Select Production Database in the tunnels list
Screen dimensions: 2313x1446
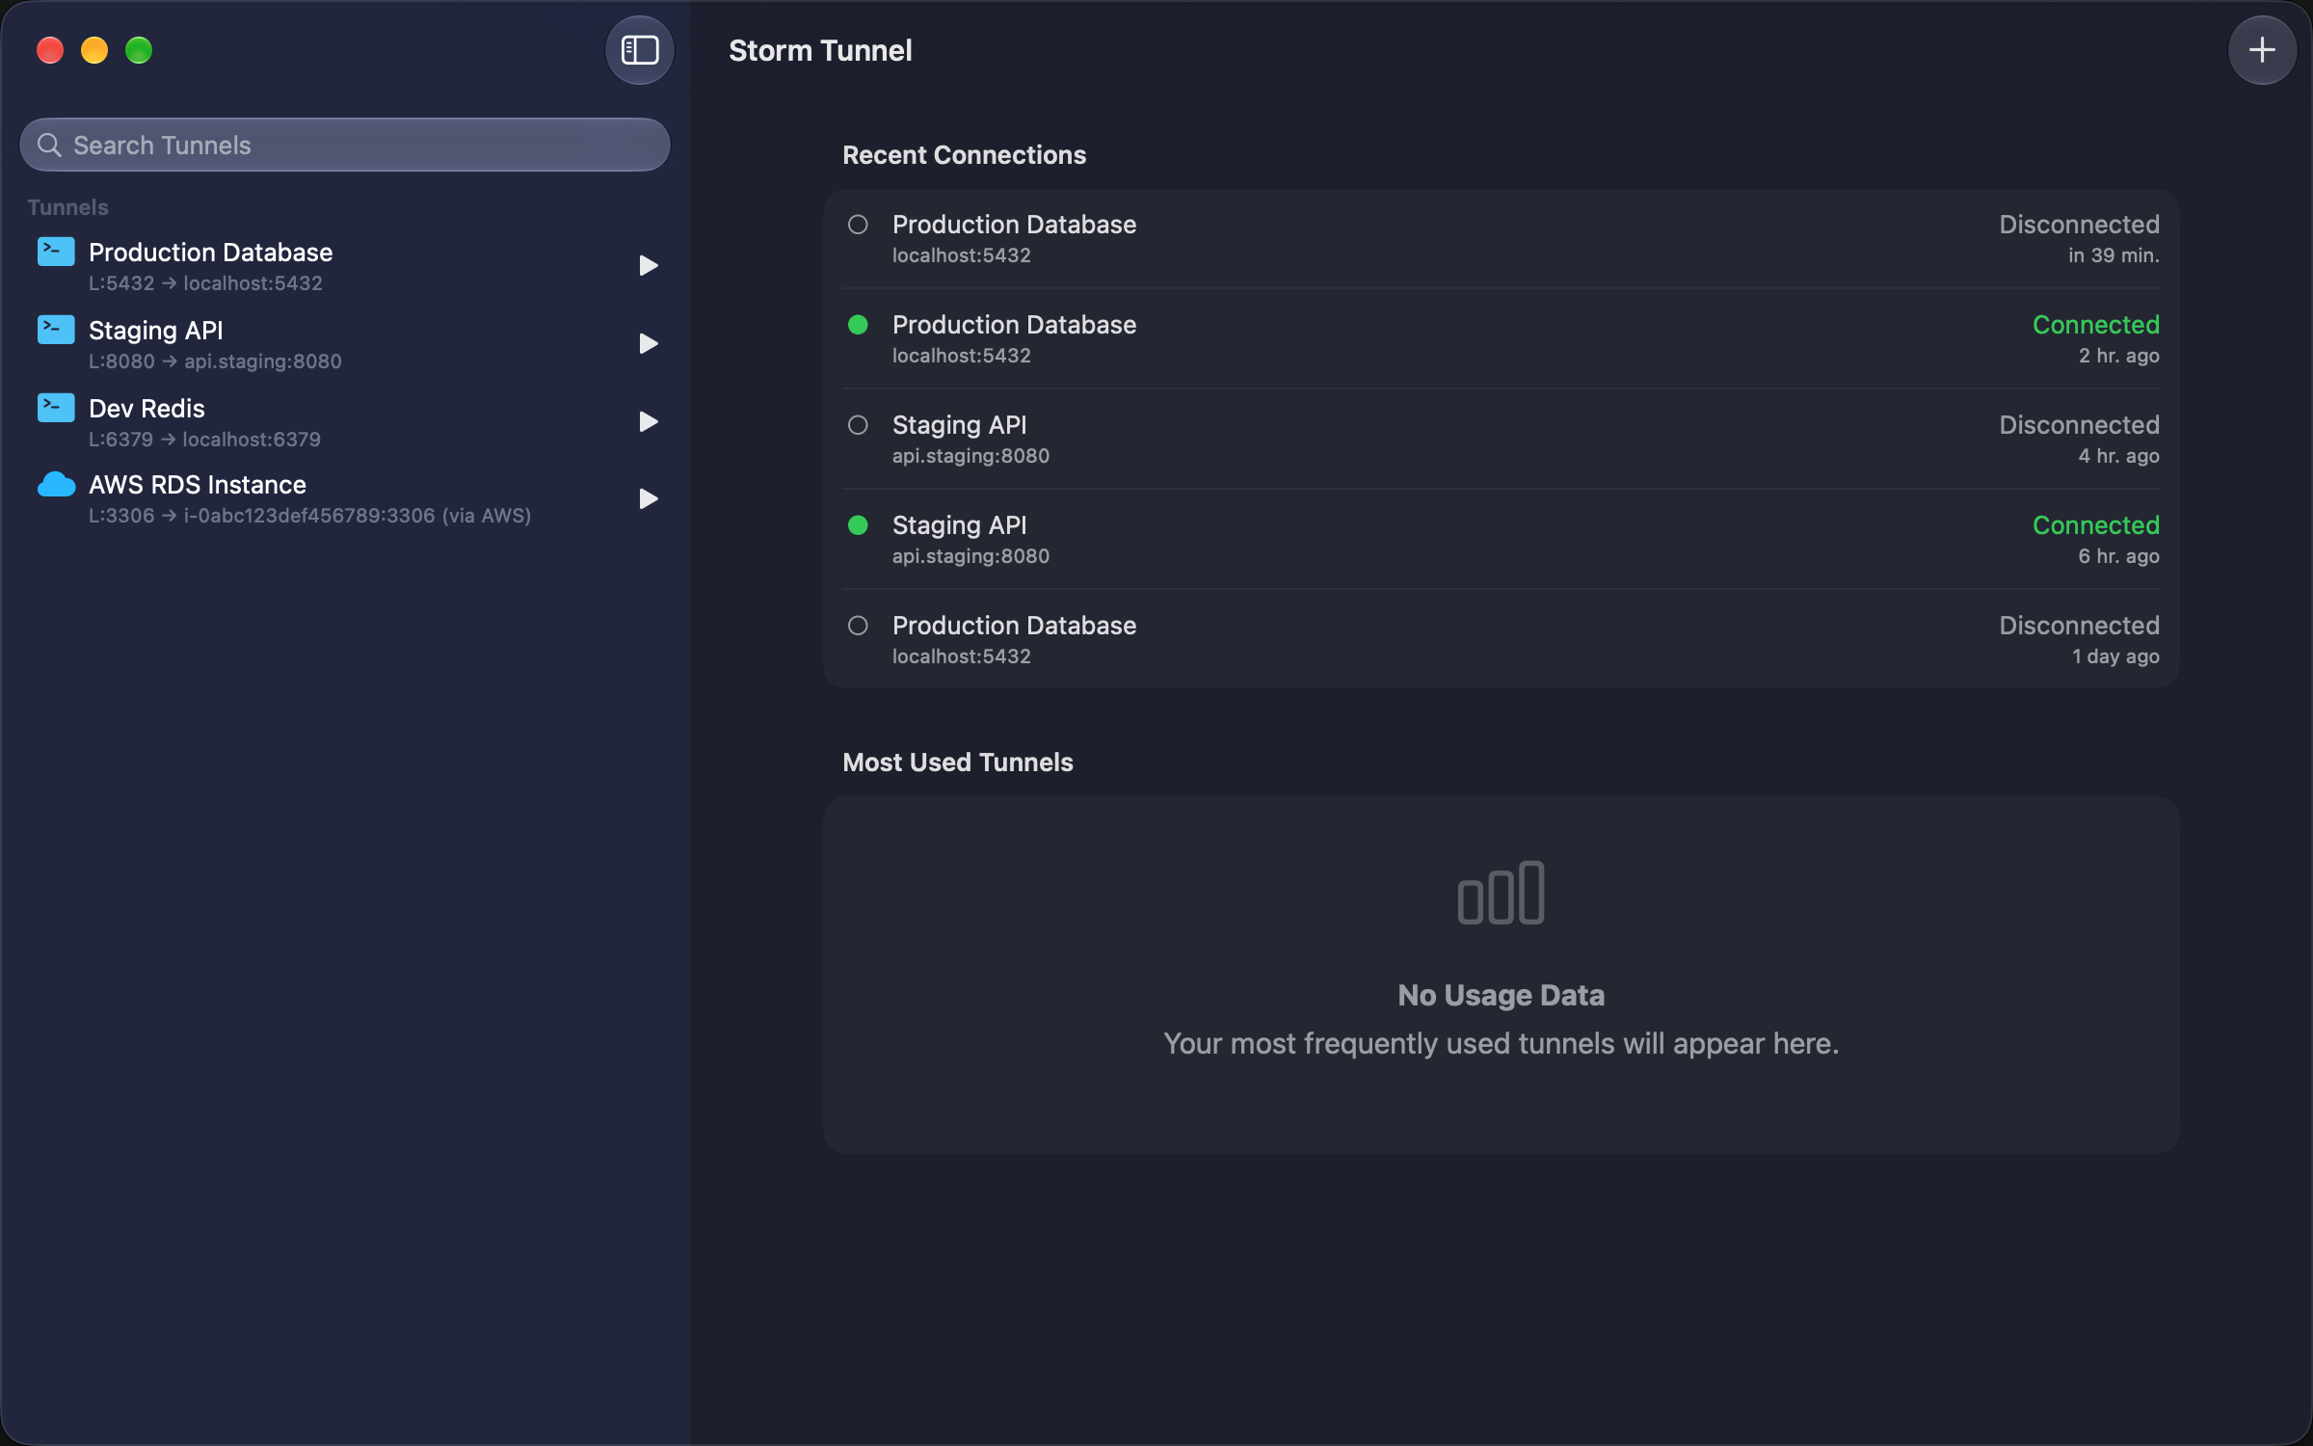[x=345, y=266]
